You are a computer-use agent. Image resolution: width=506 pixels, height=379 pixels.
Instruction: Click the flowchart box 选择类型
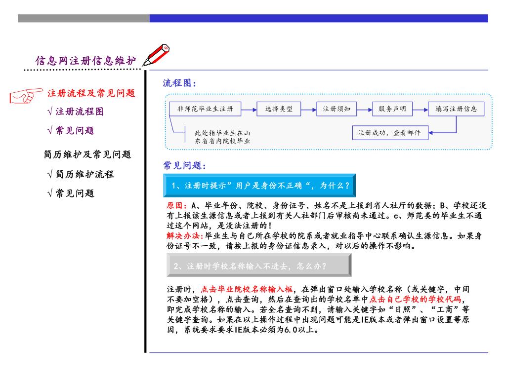coord(279,109)
